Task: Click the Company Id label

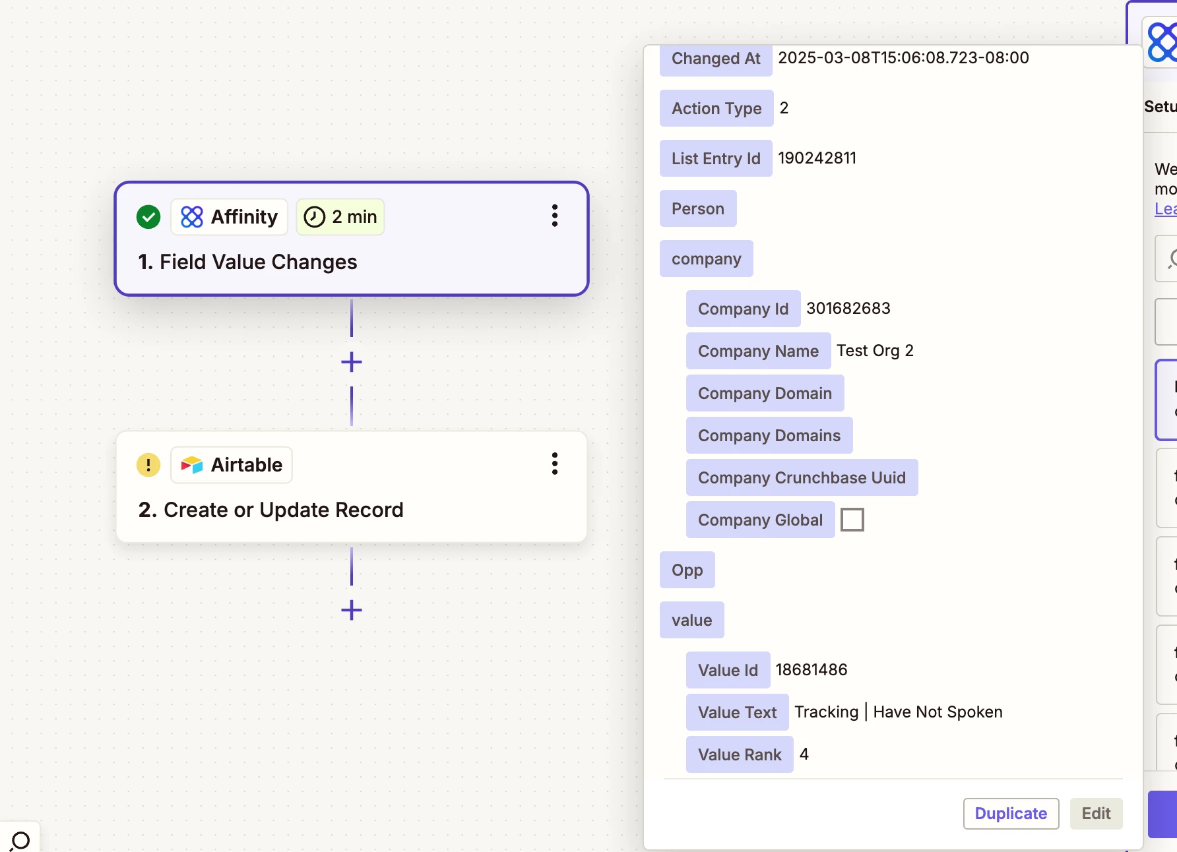Action: (744, 309)
